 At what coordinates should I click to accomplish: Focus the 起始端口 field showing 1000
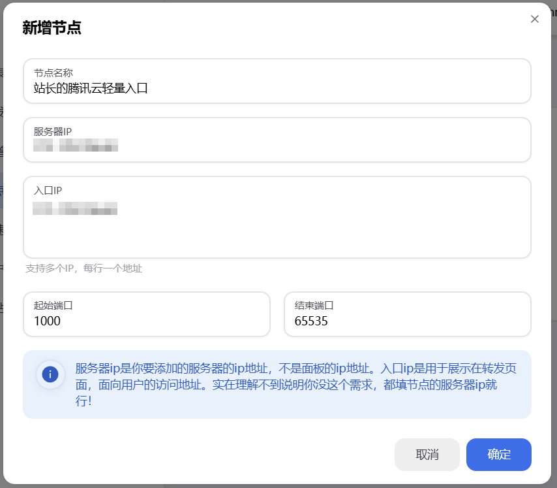click(x=147, y=321)
